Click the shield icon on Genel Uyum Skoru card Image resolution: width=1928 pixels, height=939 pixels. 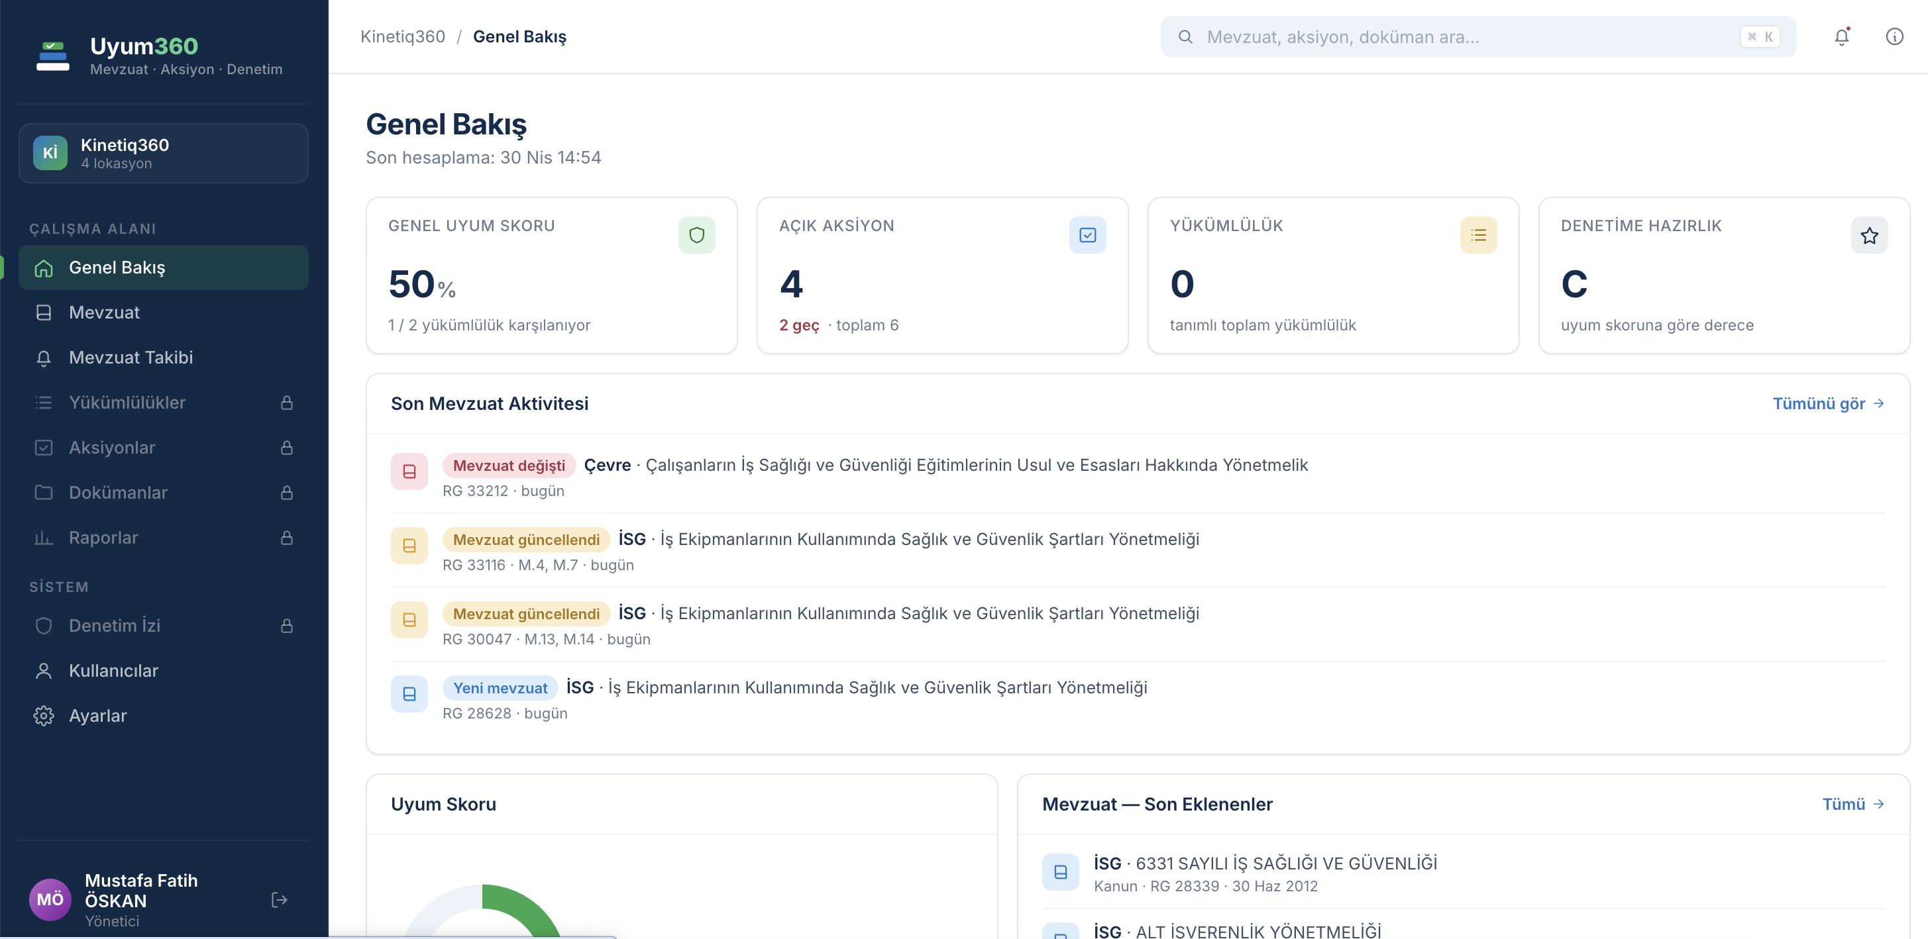click(x=697, y=235)
